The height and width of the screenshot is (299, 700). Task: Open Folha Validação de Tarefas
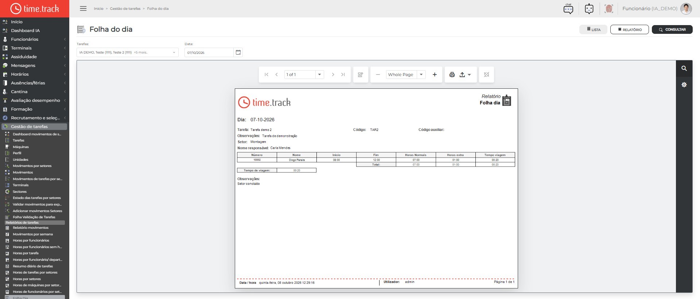point(34,217)
